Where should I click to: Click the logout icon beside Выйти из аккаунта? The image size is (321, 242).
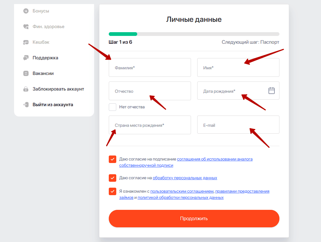(26, 105)
